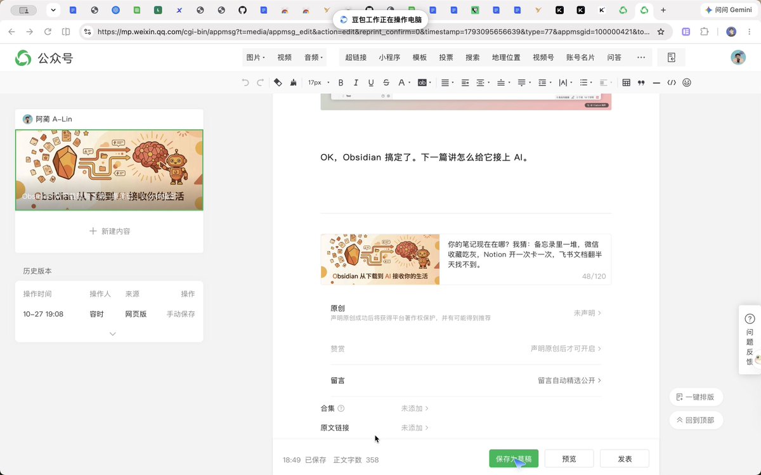Image resolution: width=761 pixels, height=475 pixels.
Task: Insert a 投票 from the top menu
Action: tap(446, 57)
